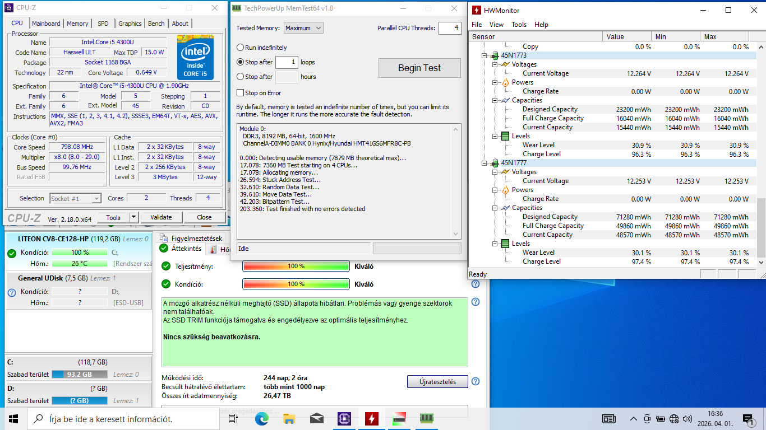The image size is (766, 430).
Task: Collapse Capacities under 45N1773
Action: pos(495,100)
